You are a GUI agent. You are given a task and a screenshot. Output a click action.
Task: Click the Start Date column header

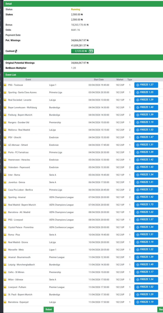[x=99, y=79]
